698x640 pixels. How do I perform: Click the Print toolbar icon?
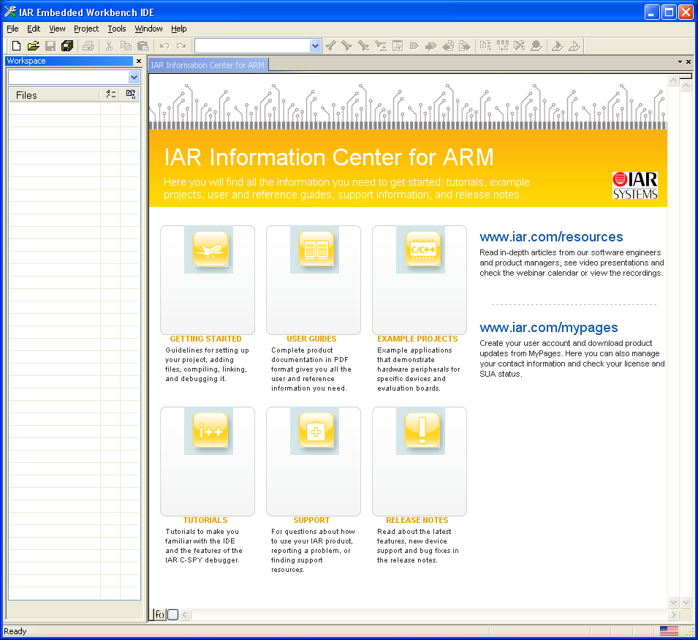(88, 46)
